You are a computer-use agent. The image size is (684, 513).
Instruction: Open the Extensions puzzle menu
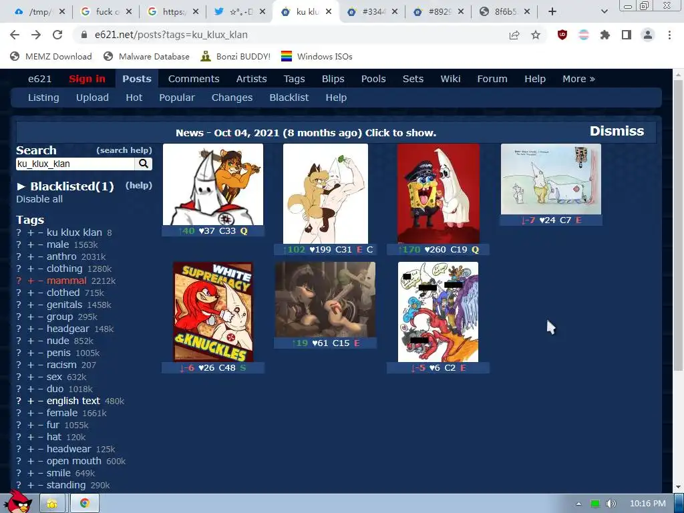pyautogui.click(x=605, y=35)
